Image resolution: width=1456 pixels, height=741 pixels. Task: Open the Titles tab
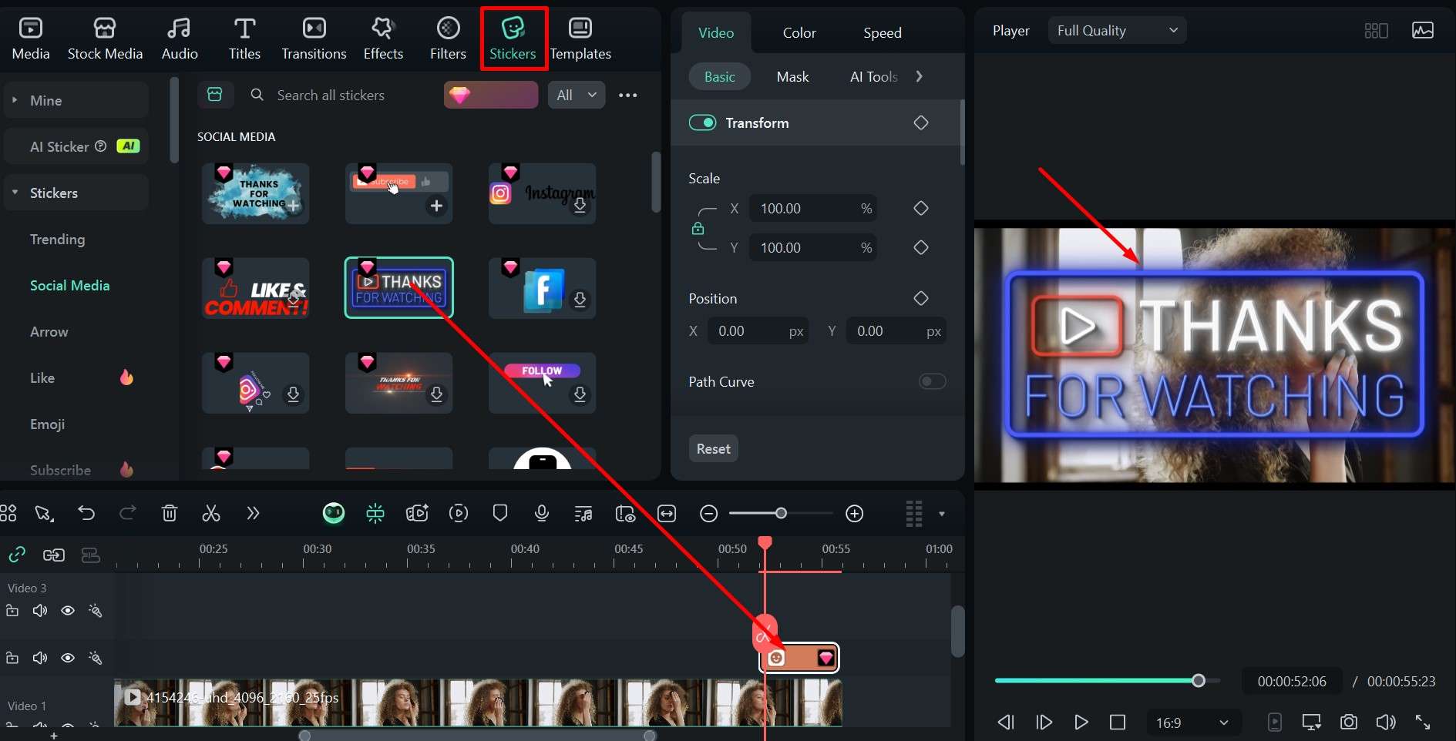(244, 39)
